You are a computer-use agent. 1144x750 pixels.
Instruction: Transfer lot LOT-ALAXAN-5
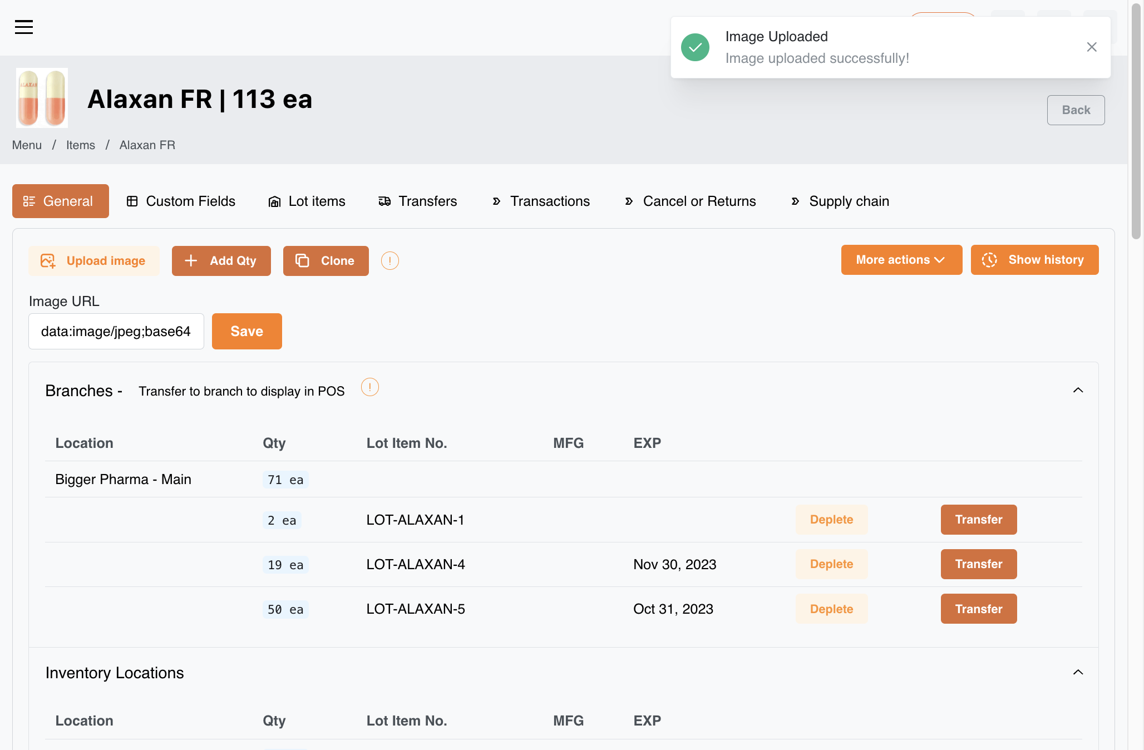(979, 609)
